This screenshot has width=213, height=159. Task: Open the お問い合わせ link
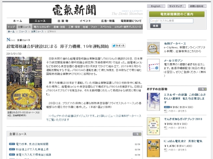point(197,6)
